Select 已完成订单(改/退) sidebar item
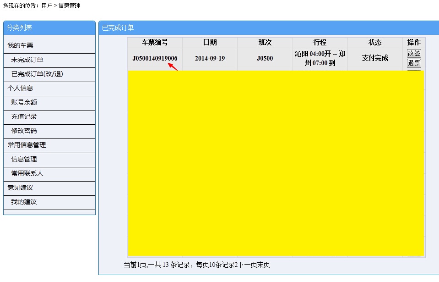The height and width of the screenshot is (282, 439). (x=37, y=74)
